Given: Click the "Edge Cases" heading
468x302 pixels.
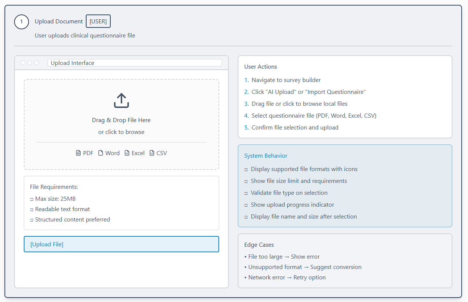Looking at the screenshot, I should (259, 244).
